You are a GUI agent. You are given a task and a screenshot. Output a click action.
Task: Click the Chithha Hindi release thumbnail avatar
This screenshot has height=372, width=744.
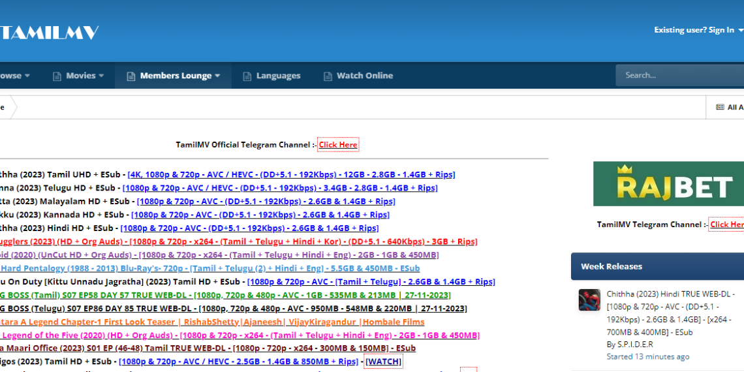(x=589, y=300)
